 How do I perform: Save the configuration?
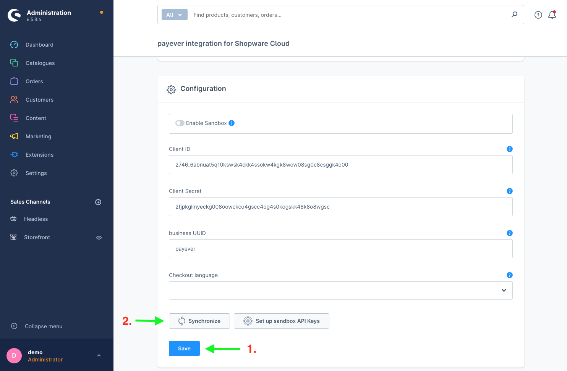184,348
